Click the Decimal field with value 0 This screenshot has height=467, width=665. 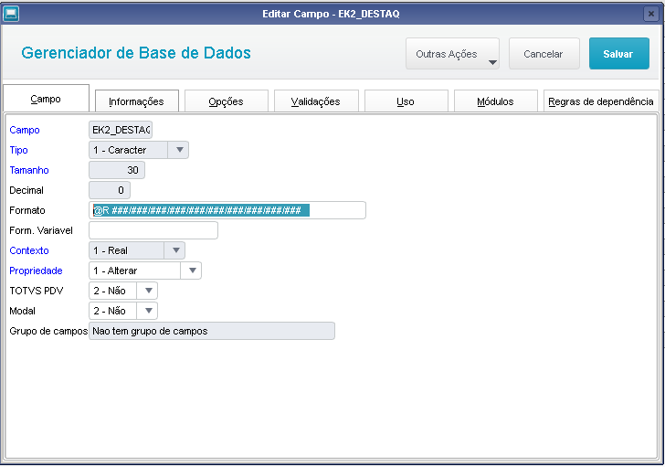(110, 190)
